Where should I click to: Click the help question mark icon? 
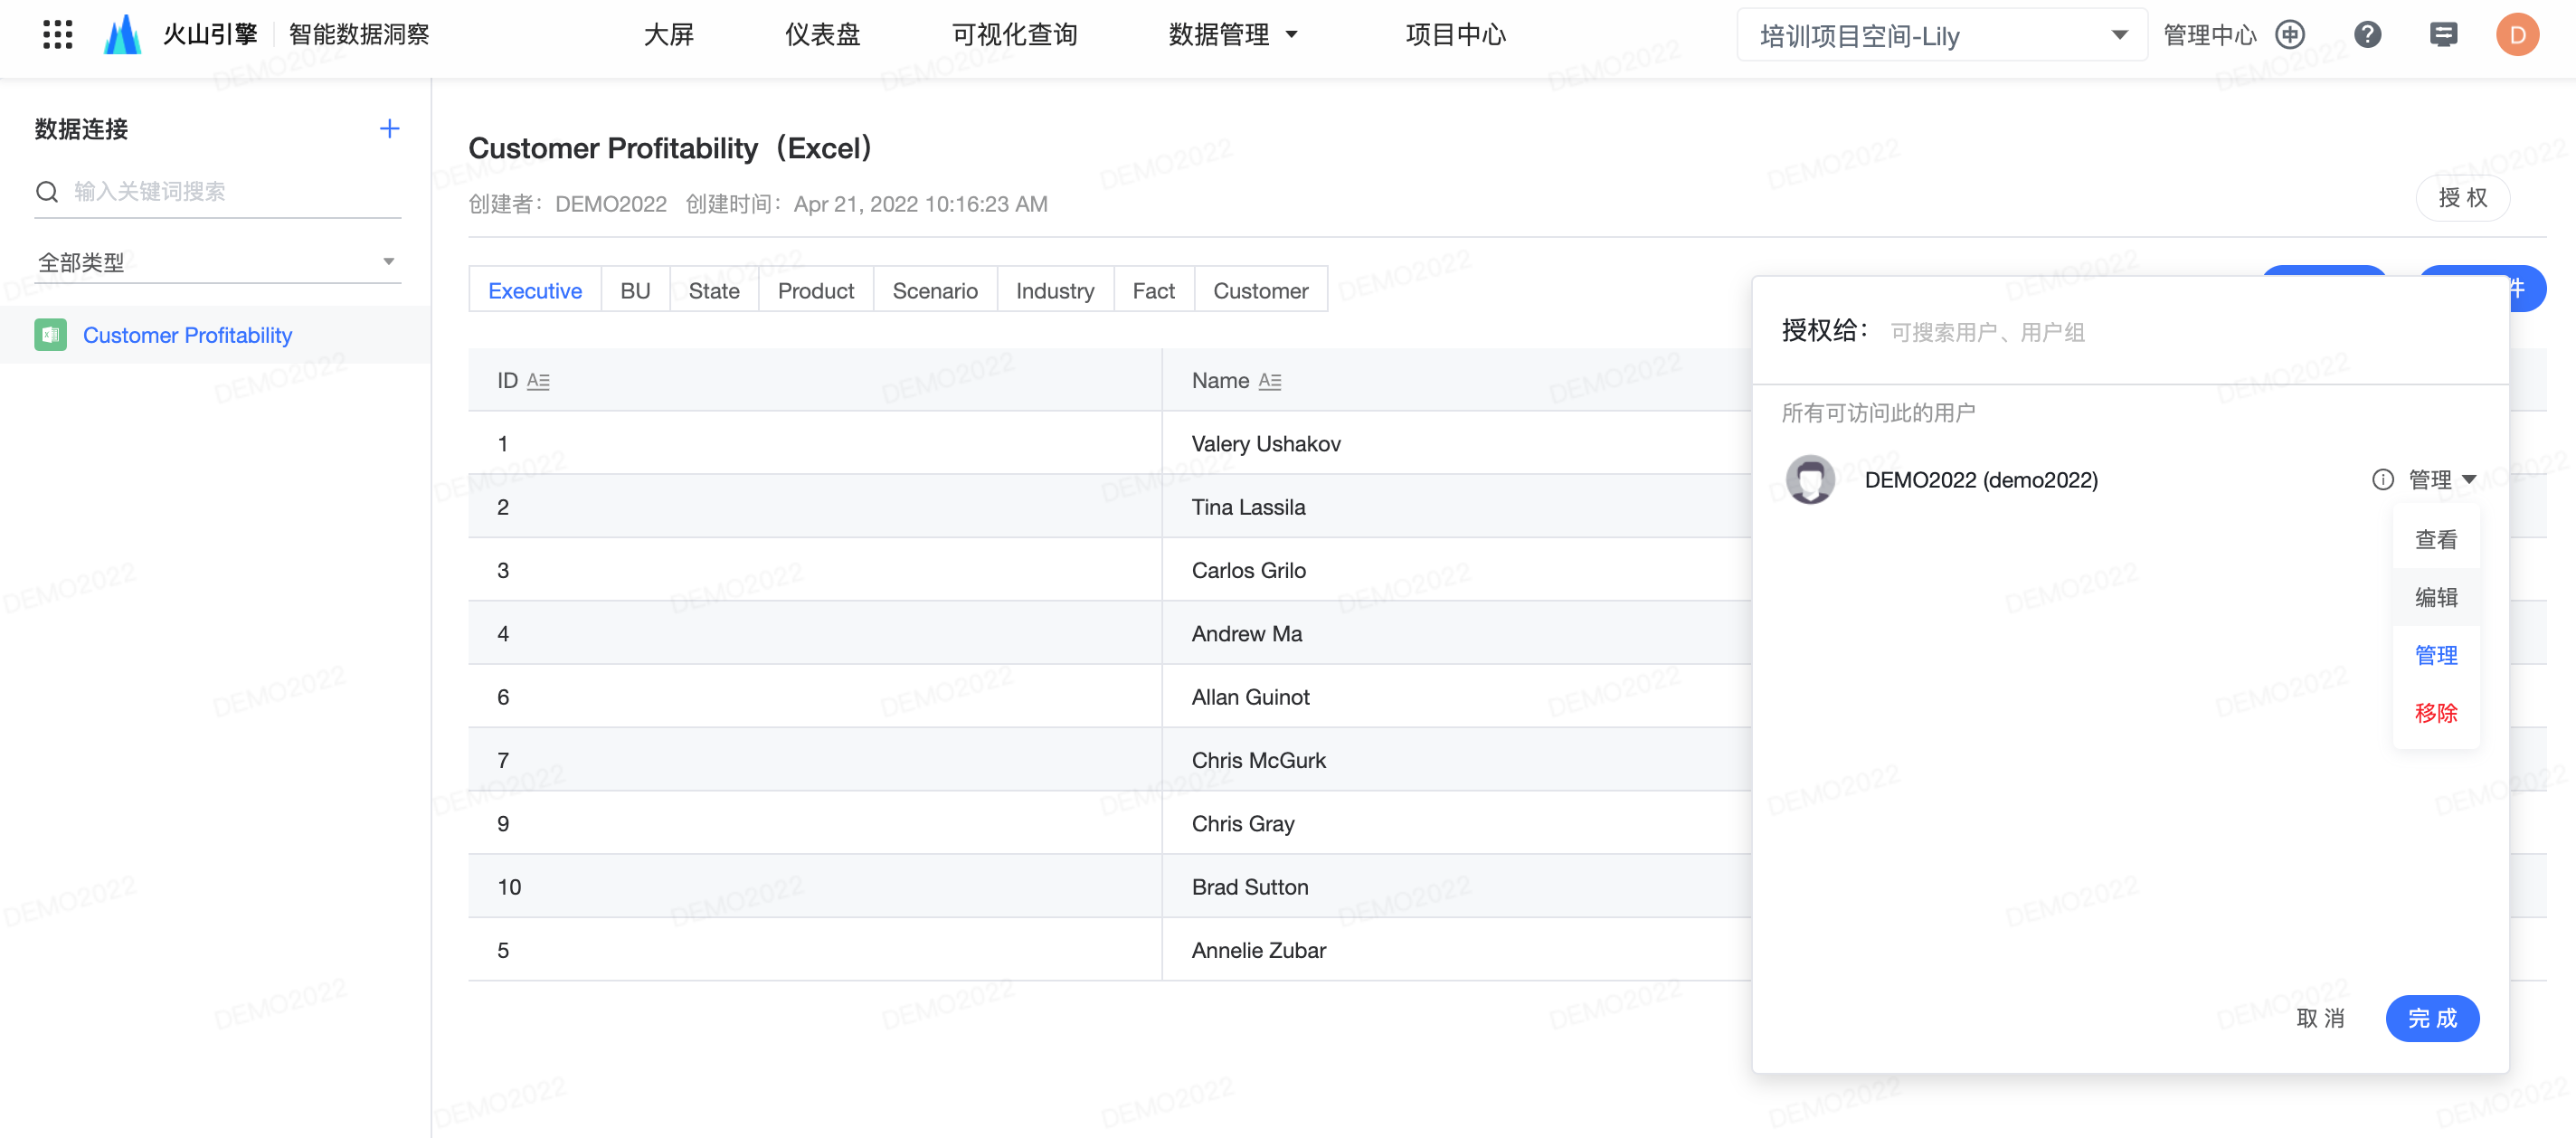click(x=2367, y=35)
